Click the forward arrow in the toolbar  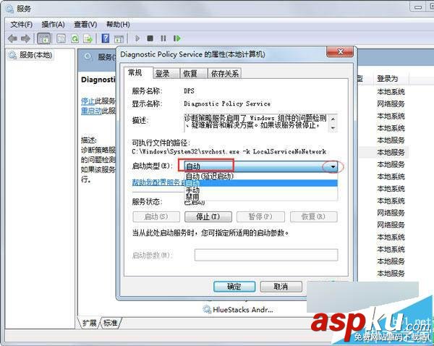(x=26, y=38)
